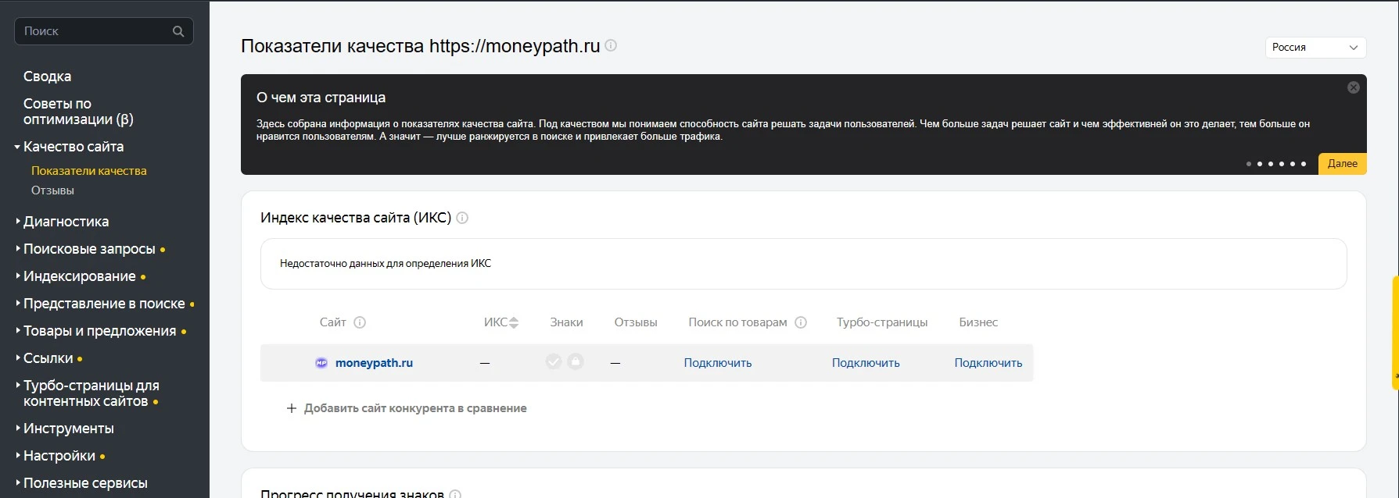The height and width of the screenshot is (498, 1399).
Task: Select Показатели качества submenu item
Action: 89,171
